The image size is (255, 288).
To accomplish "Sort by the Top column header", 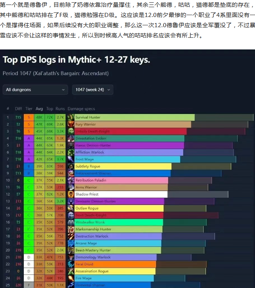I will pyautogui.click(x=50, y=109).
